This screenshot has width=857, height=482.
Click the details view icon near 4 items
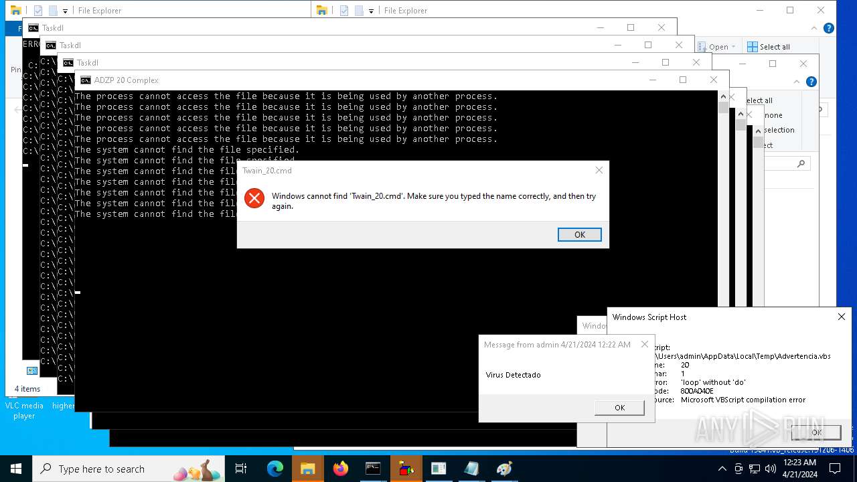click(31, 370)
